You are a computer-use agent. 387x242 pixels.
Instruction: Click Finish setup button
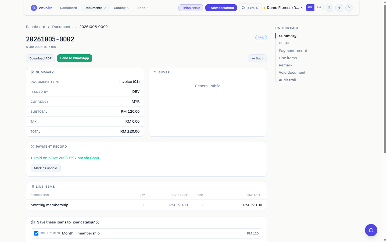[x=191, y=8]
